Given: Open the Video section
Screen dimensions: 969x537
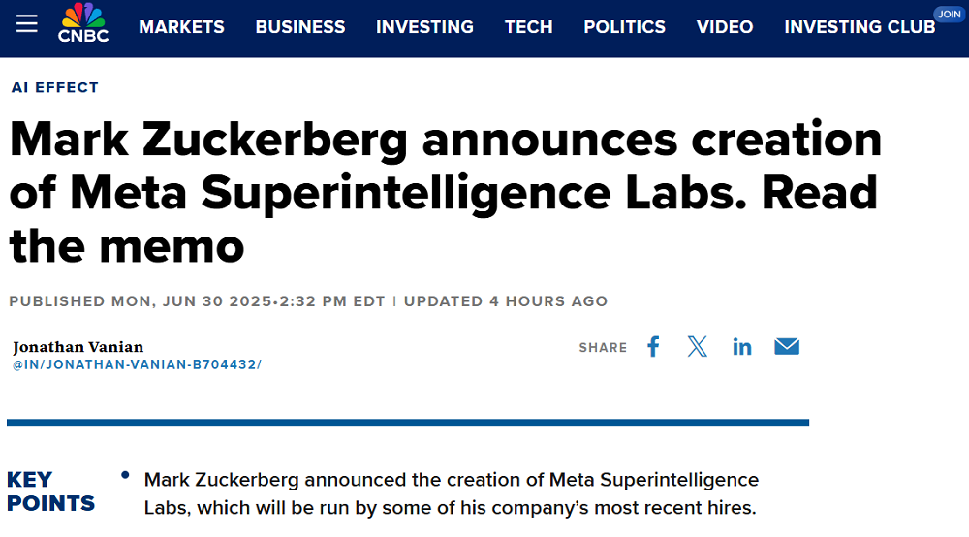Looking at the screenshot, I should [x=725, y=27].
